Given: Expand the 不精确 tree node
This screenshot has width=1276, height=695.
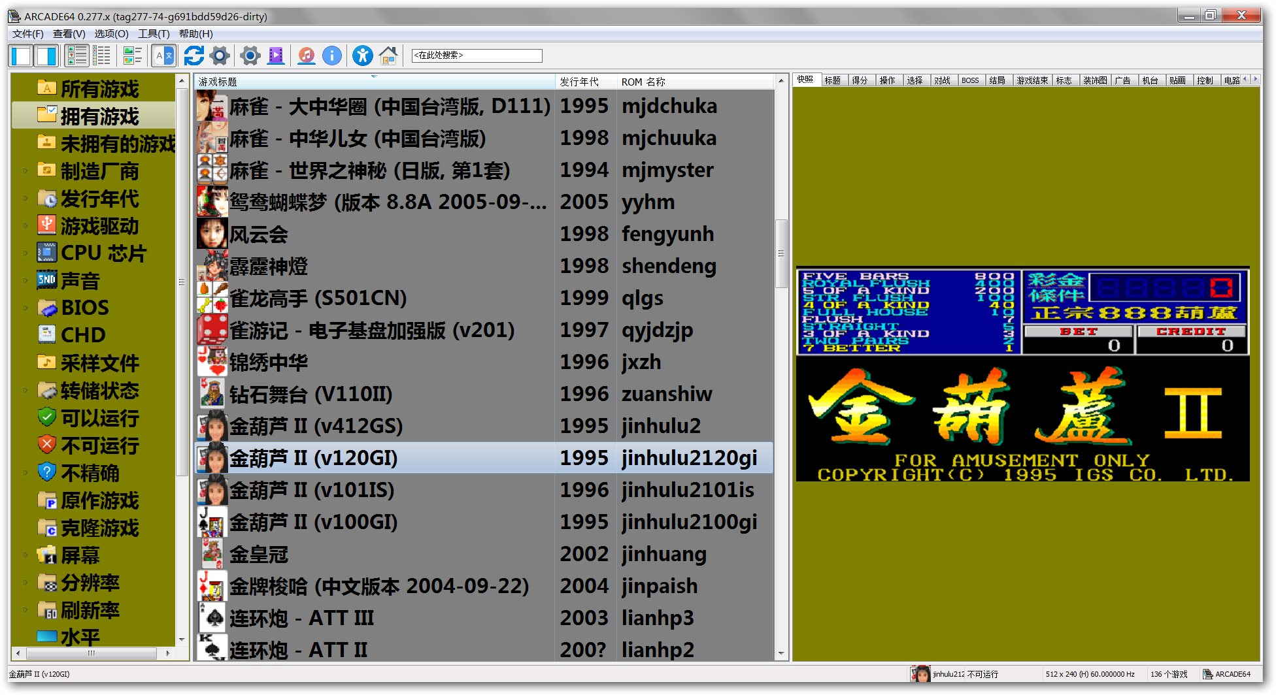Looking at the screenshot, I should (25, 473).
